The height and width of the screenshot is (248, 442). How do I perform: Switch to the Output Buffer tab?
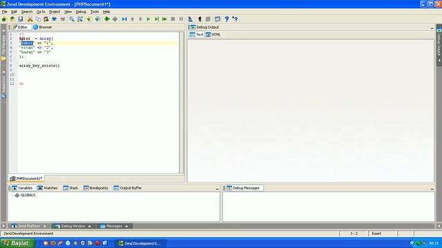coord(128,188)
